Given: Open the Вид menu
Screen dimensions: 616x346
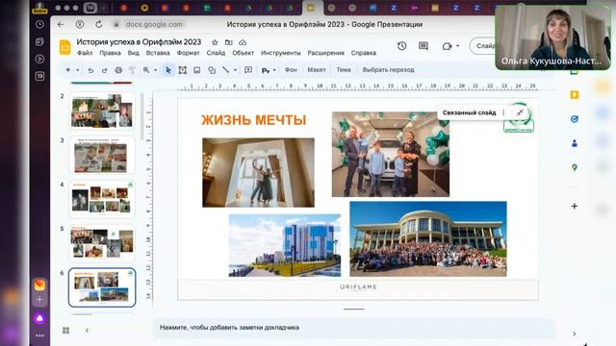Looking at the screenshot, I should [133, 53].
